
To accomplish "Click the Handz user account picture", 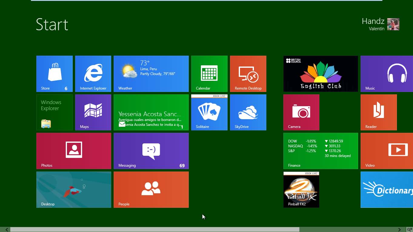I will coord(393,24).
